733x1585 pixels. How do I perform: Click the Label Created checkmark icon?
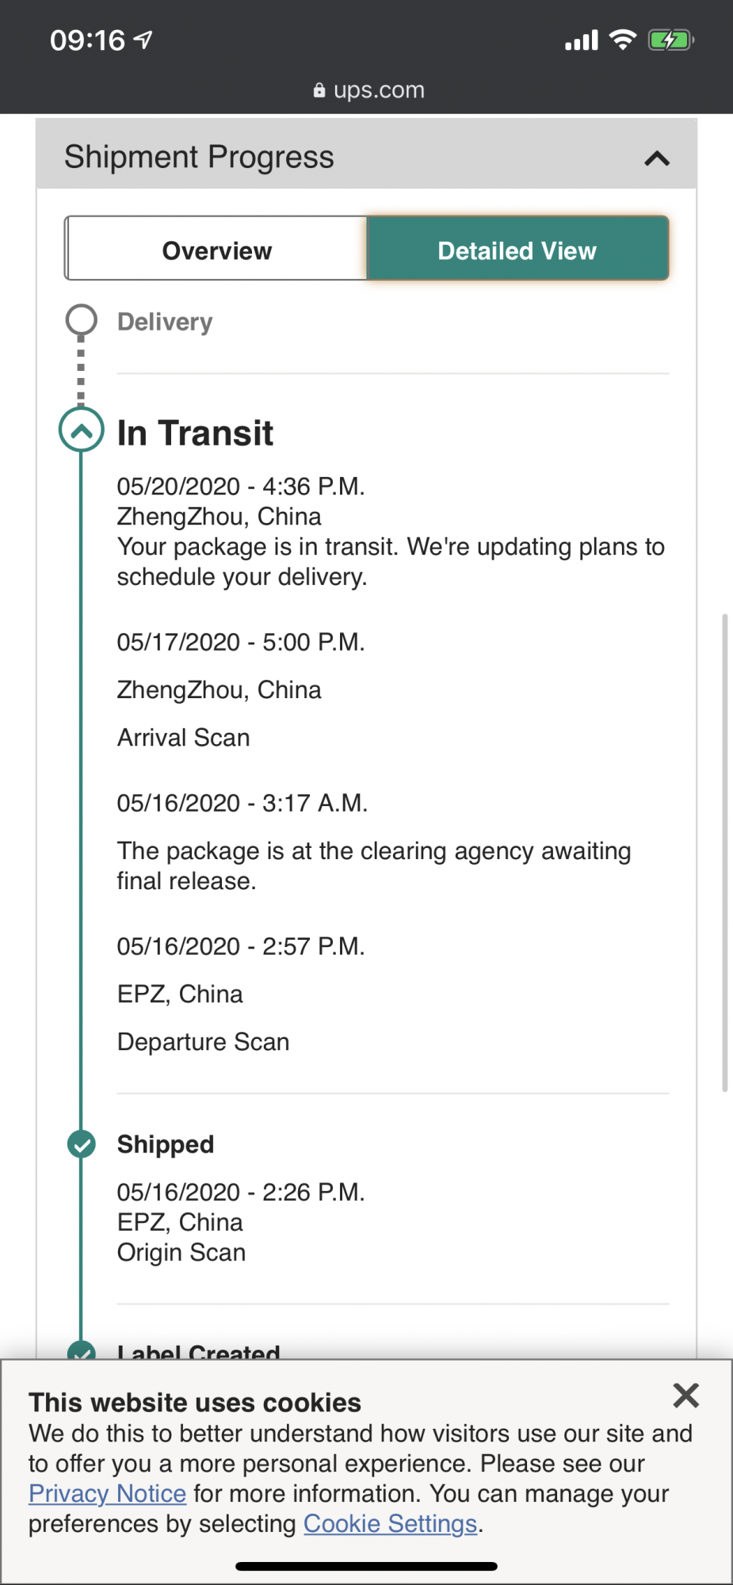81,1350
